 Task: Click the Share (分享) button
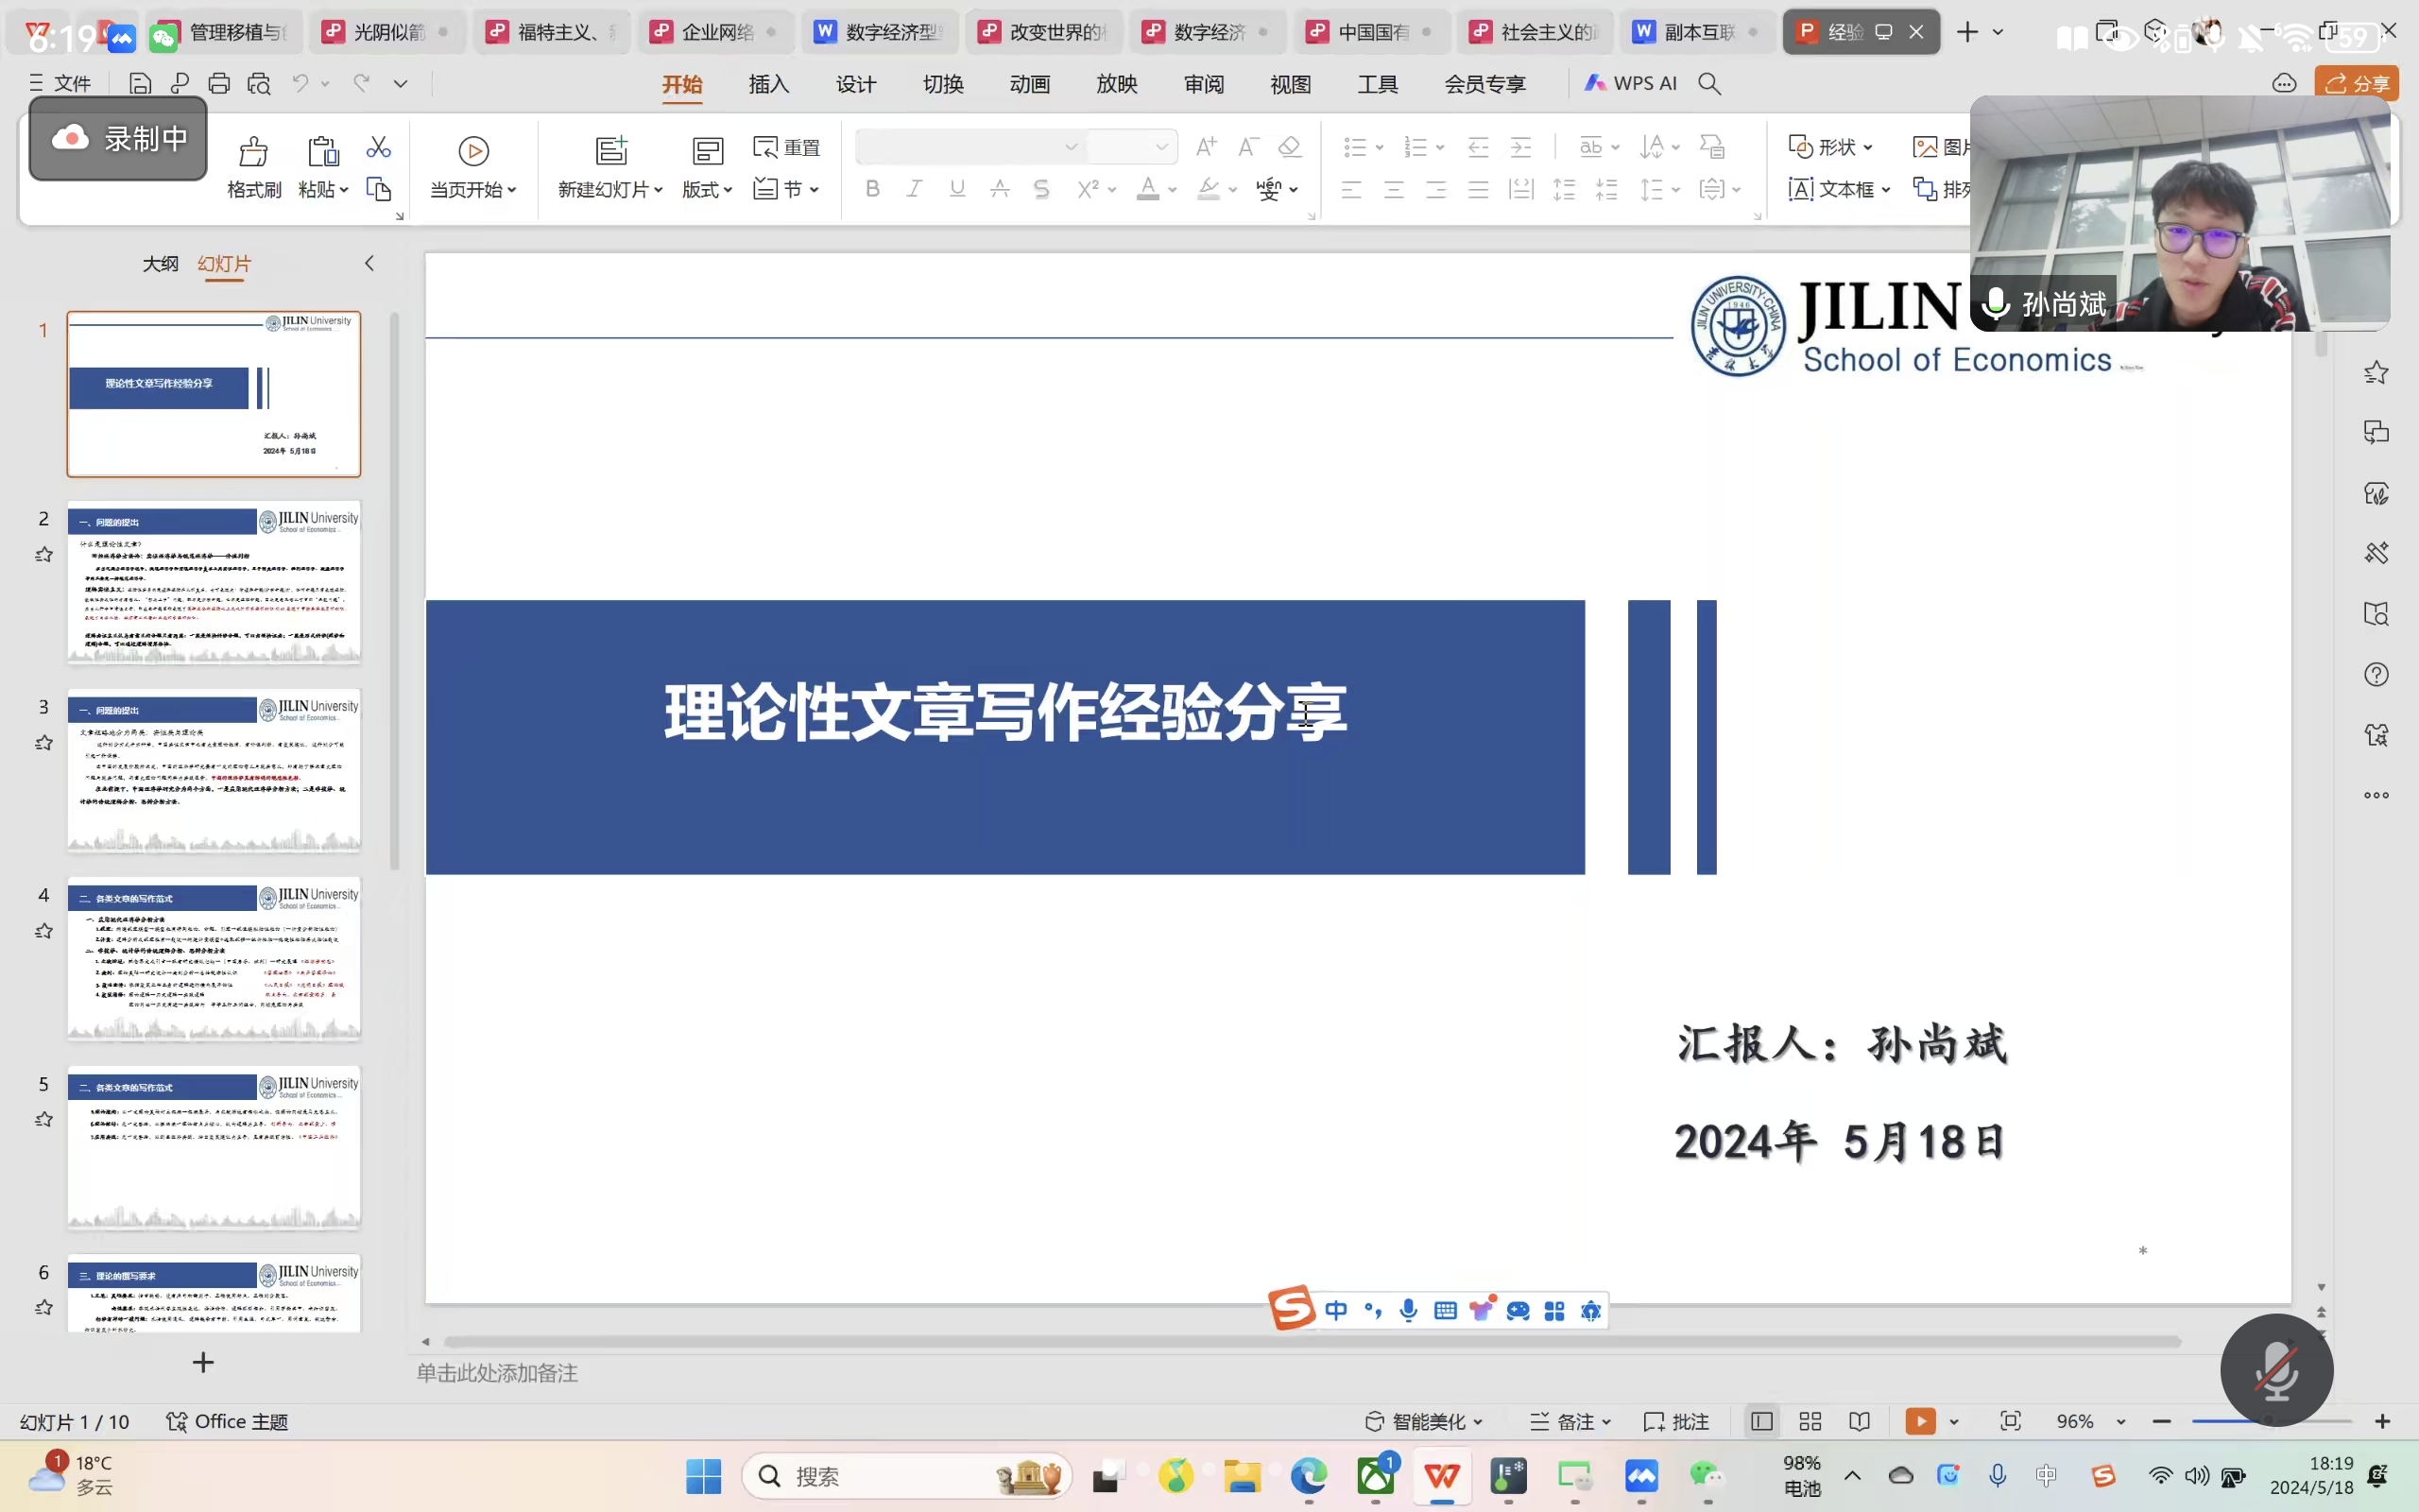point(2356,84)
